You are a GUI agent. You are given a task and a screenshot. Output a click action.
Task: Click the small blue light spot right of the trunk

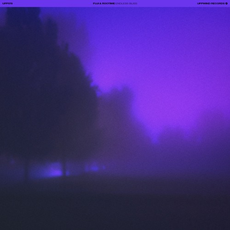(94, 168)
